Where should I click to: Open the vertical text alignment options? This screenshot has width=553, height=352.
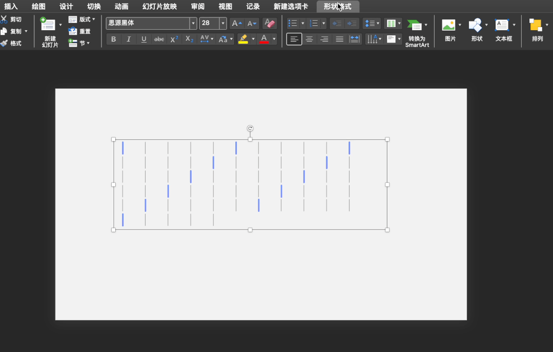(x=394, y=39)
